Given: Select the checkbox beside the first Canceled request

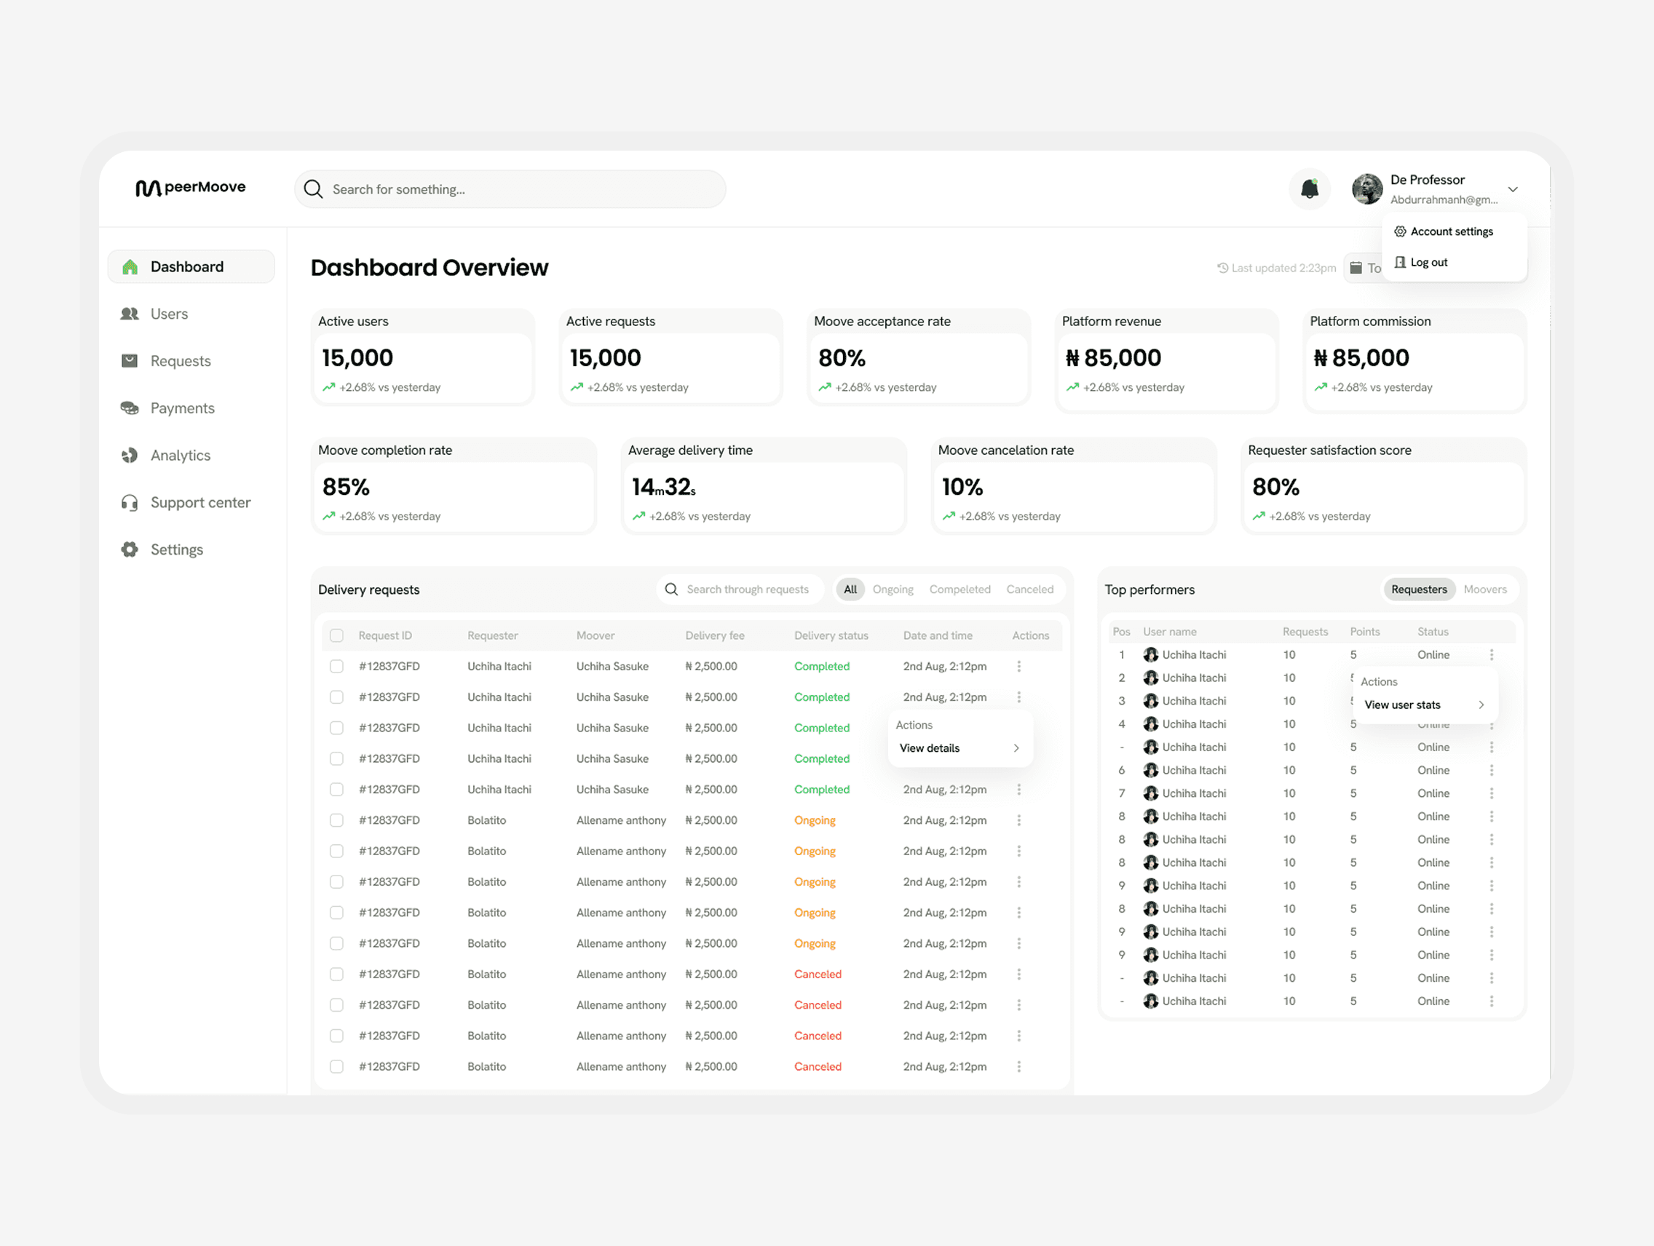Looking at the screenshot, I should (x=336, y=974).
